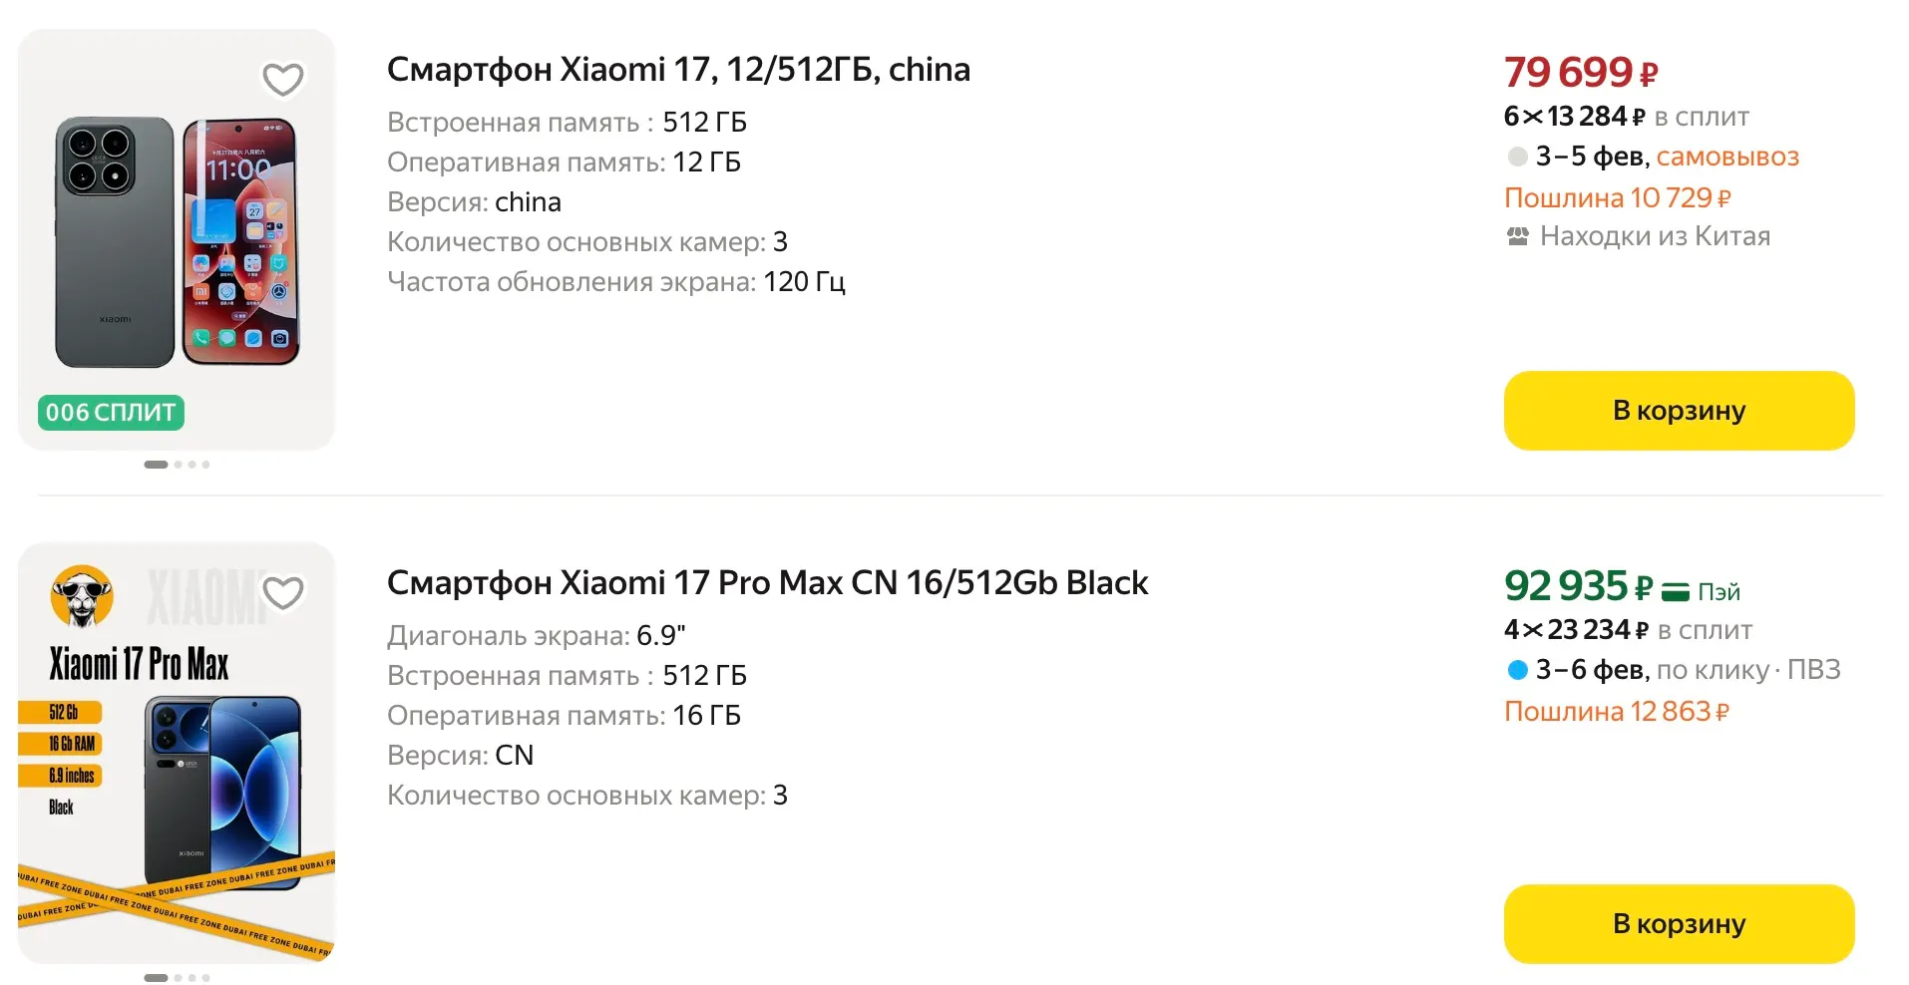Open the Находки из Китая seller page
This screenshot has width=1909, height=985.
pyautogui.click(x=1655, y=237)
